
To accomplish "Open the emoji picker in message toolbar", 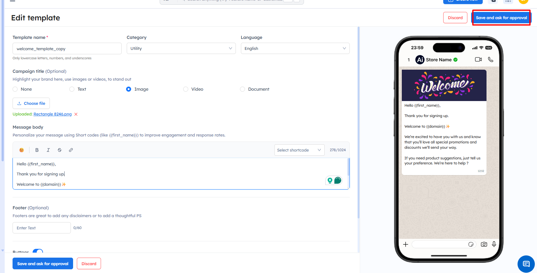I will pyautogui.click(x=22, y=150).
